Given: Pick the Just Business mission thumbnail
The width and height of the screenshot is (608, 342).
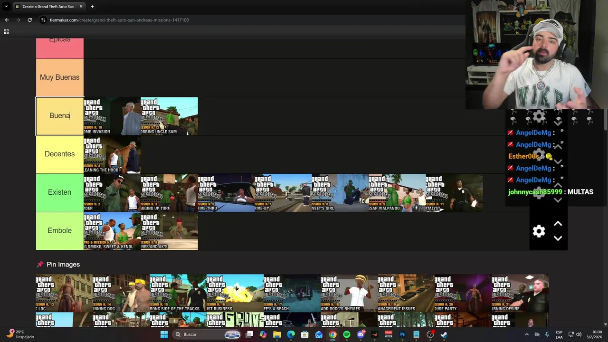Looking at the screenshot, I should click(235, 293).
